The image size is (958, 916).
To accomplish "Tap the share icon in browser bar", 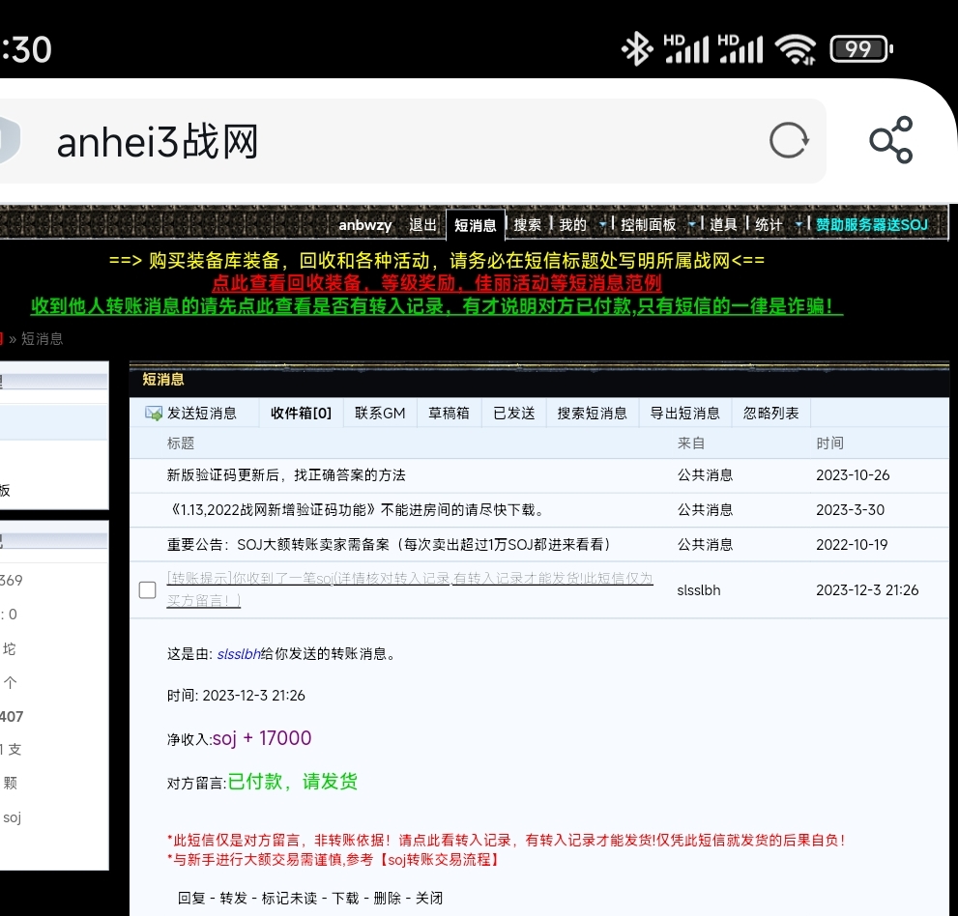I will (890, 141).
